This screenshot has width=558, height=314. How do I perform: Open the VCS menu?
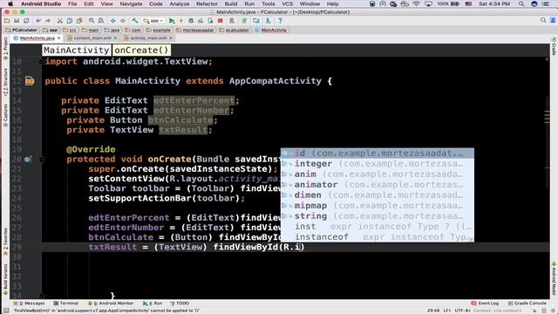(287, 3)
